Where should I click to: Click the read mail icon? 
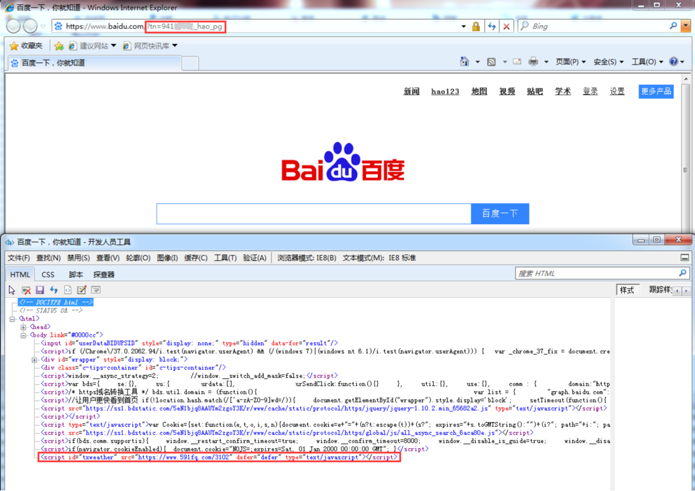[517, 62]
